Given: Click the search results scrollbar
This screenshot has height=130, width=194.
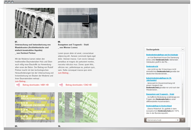Looking at the screenshot, I should coord(182,84).
